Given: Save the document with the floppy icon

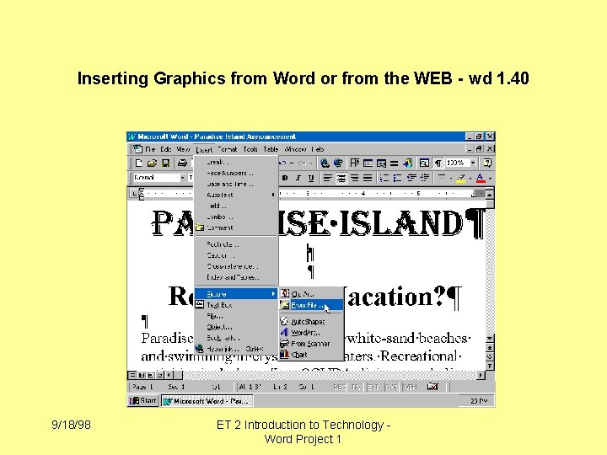Looking at the screenshot, I should 165,163.
